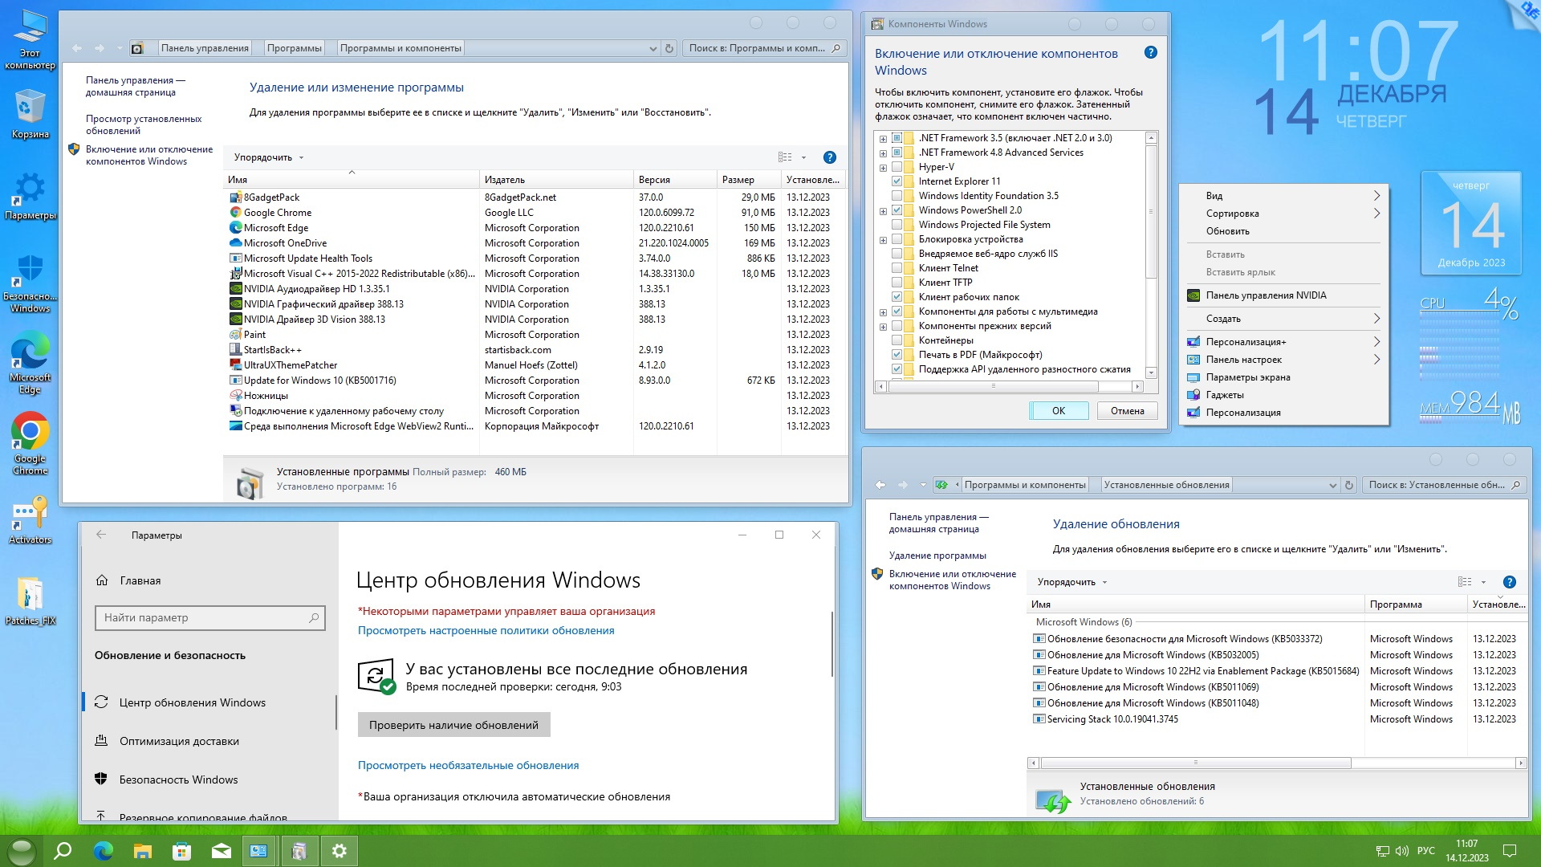Open Безопасность Windows desktop shortcut
The image size is (1541, 867).
pyautogui.click(x=30, y=283)
